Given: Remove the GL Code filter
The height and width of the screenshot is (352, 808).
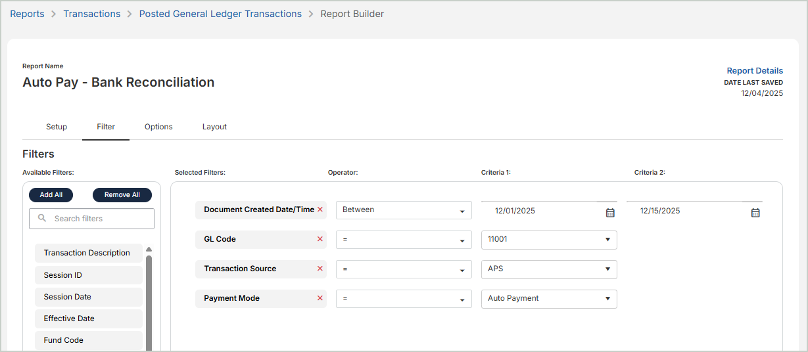Looking at the screenshot, I should [x=320, y=239].
